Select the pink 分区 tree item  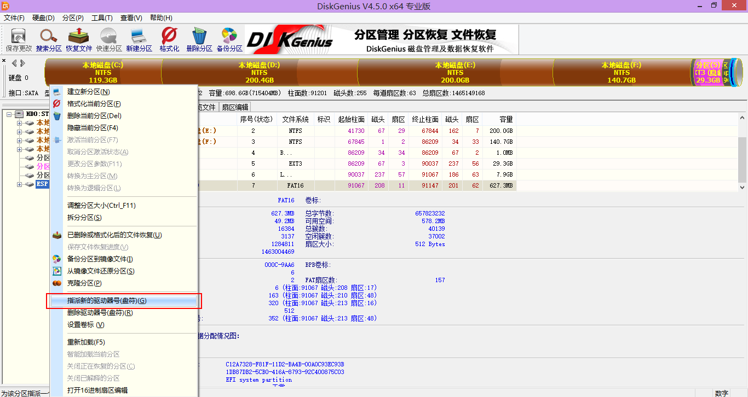point(43,166)
